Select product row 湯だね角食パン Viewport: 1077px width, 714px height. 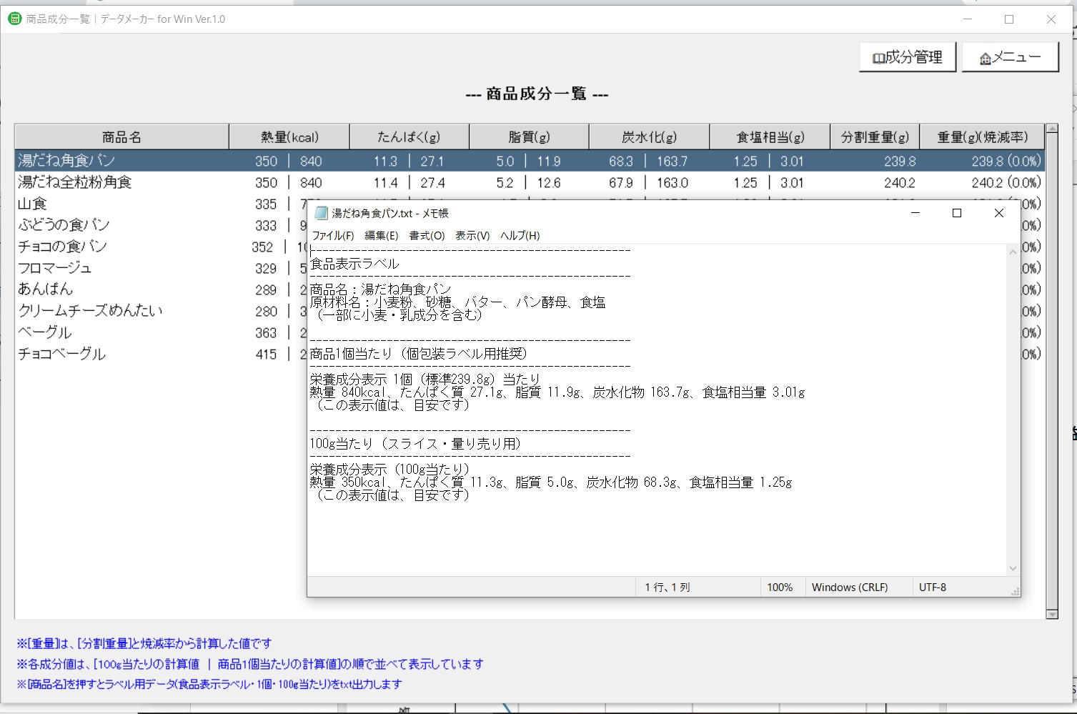530,161
